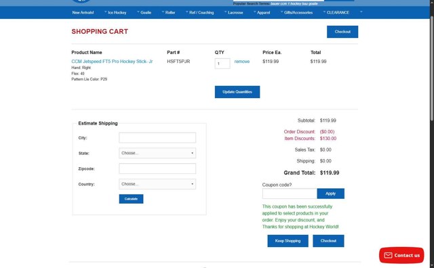
Task: Click Update Quantities button
Action: point(237,92)
